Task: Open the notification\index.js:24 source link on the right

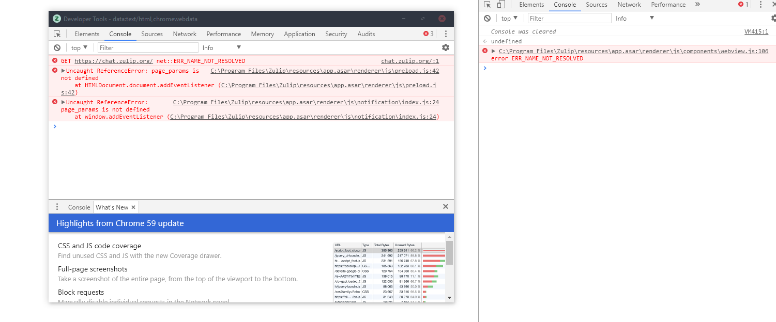Action: coord(306,102)
